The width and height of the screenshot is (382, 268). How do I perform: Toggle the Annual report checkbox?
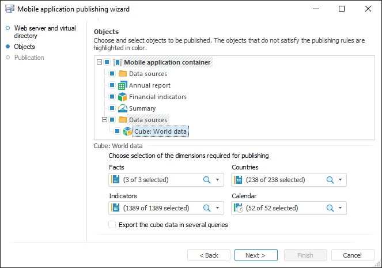pyautogui.click(x=112, y=85)
